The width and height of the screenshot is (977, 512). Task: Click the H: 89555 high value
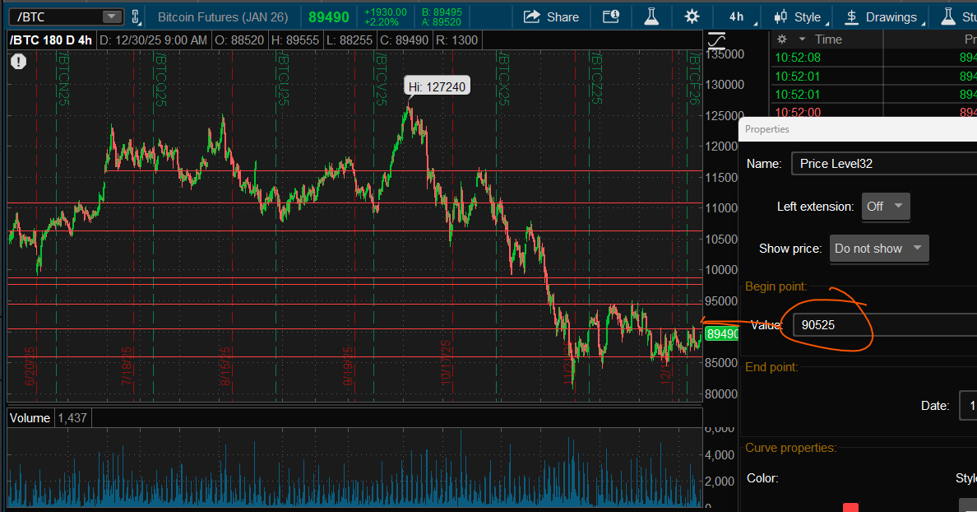click(295, 40)
